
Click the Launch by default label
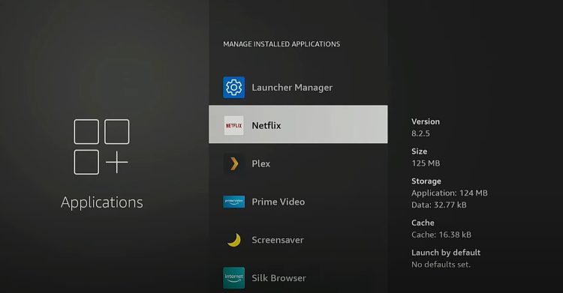tap(446, 253)
